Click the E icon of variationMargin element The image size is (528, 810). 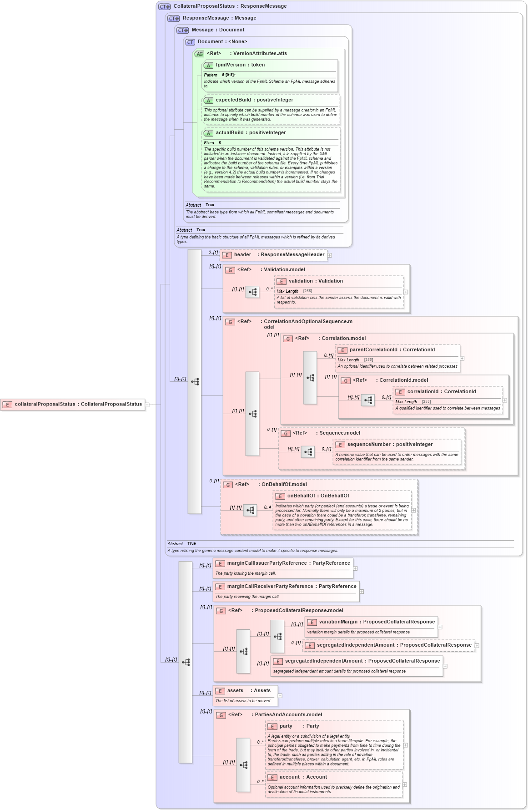point(312,623)
